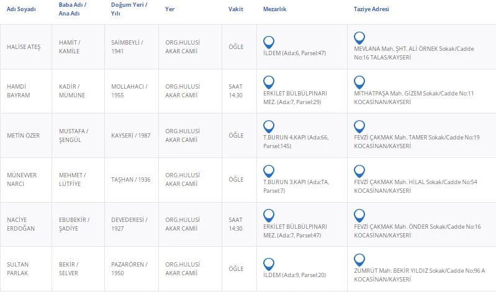Click the Vakit column header
The height and width of the screenshot is (292, 496).
coord(236,10)
